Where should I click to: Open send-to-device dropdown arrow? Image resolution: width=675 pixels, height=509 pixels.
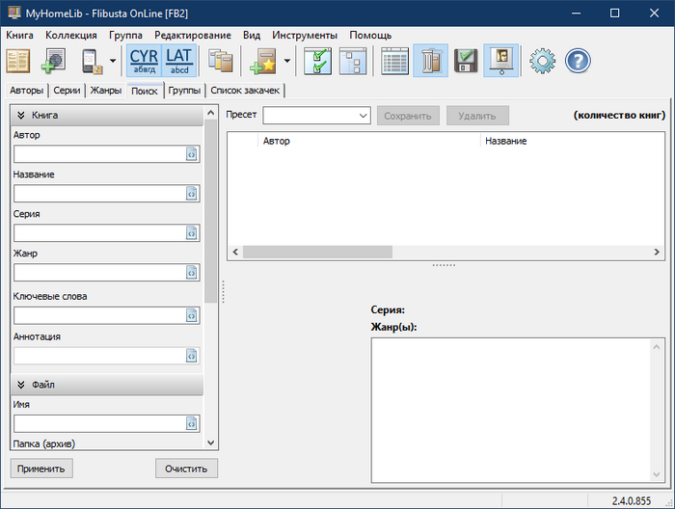[113, 61]
